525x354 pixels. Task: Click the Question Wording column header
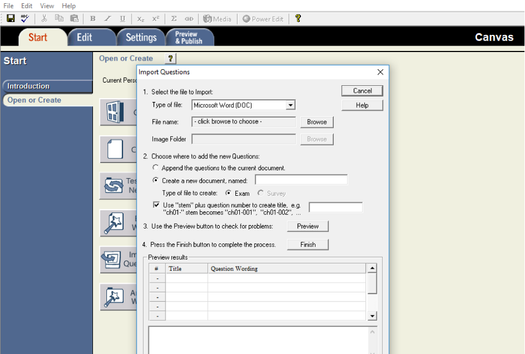286,268
